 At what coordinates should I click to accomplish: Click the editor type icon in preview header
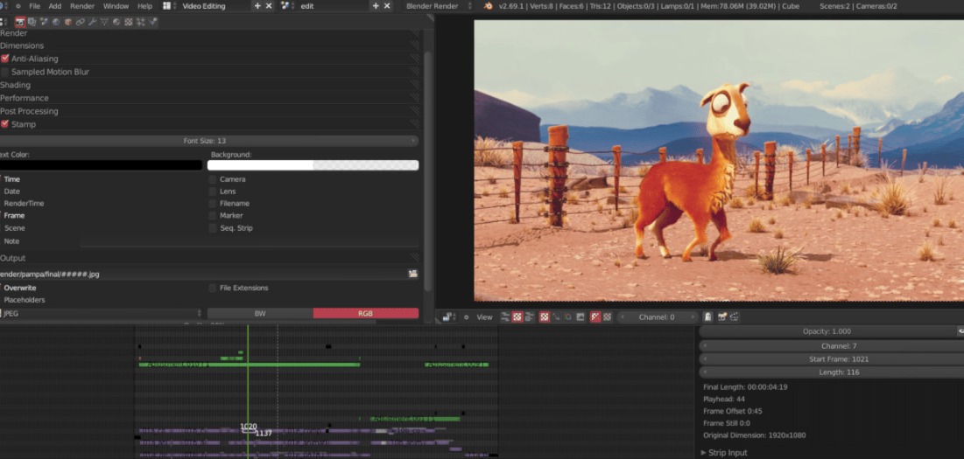pyautogui.click(x=449, y=317)
